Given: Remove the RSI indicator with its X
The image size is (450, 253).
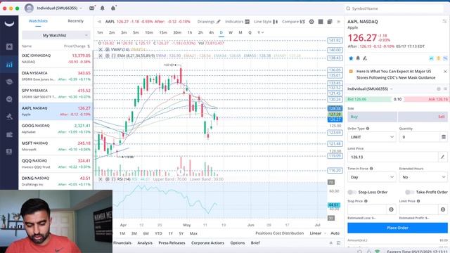Looking at the screenshot, I should point(101,179).
